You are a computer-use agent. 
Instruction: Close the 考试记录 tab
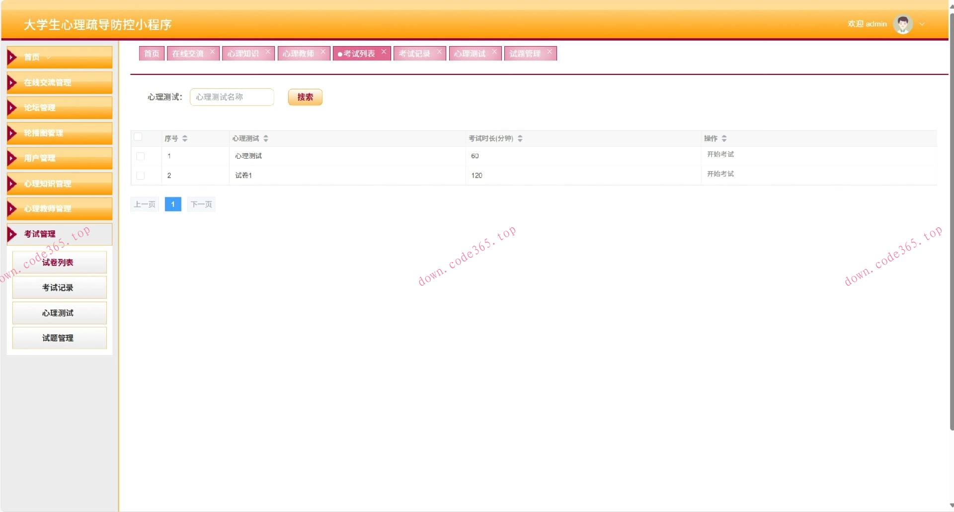coord(439,52)
